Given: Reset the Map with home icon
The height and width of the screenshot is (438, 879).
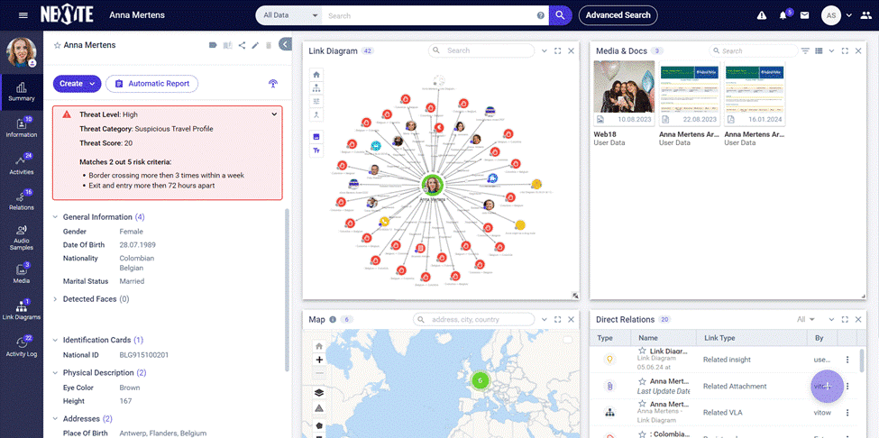Looking at the screenshot, I should click(x=319, y=346).
